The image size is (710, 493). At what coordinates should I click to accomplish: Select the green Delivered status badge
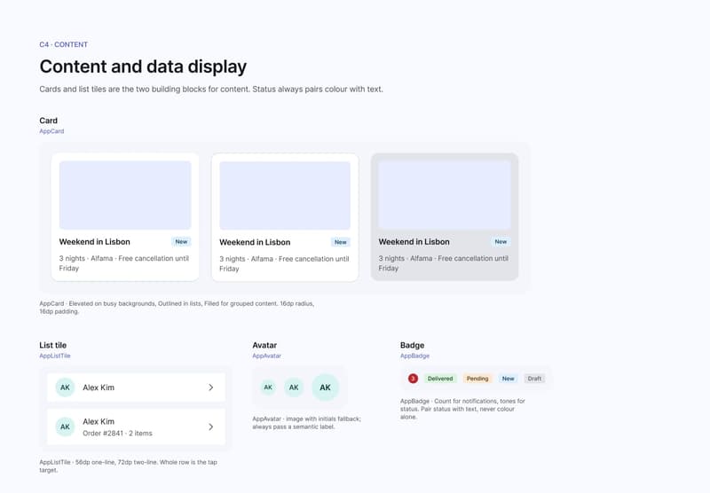440,379
